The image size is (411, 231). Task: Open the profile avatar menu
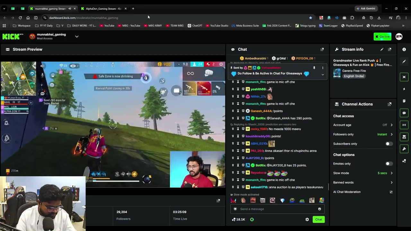pyautogui.click(x=399, y=37)
